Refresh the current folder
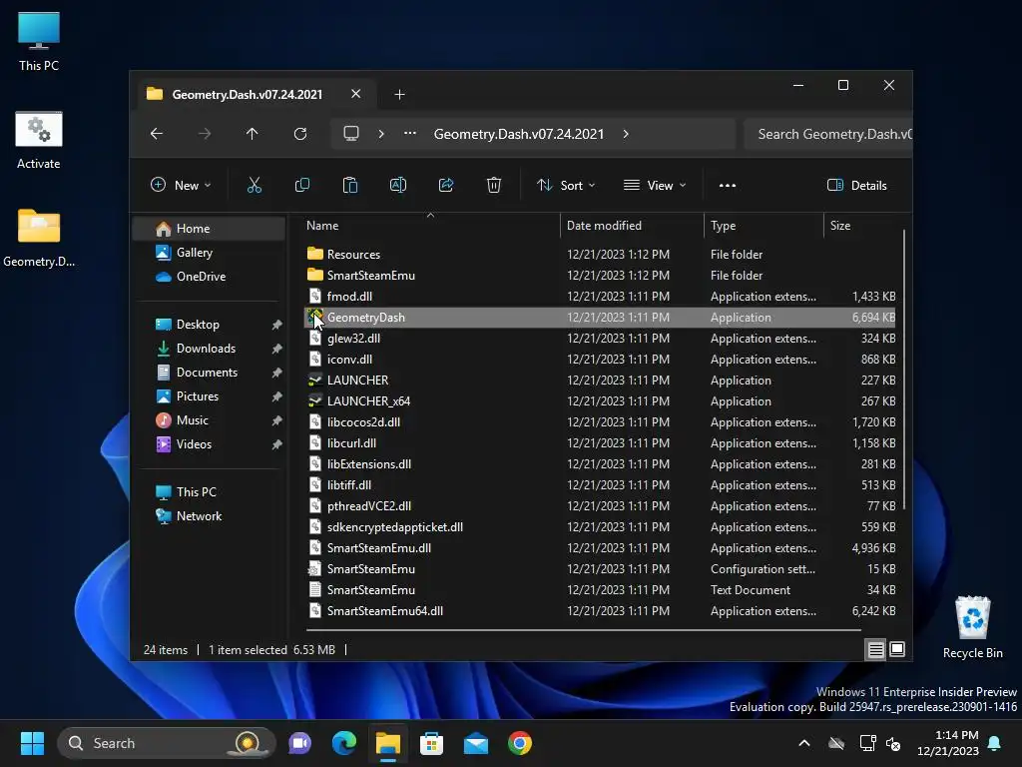Image resolution: width=1022 pixels, height=767 pixels. 299,134
